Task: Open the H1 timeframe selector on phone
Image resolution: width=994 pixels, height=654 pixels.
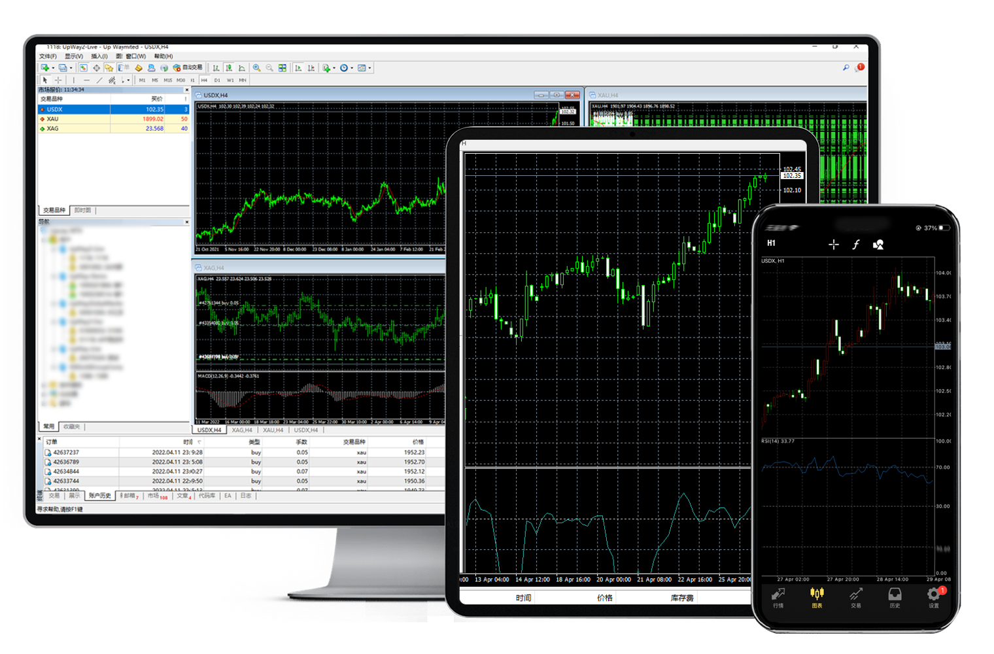Action: pos(771,243)
